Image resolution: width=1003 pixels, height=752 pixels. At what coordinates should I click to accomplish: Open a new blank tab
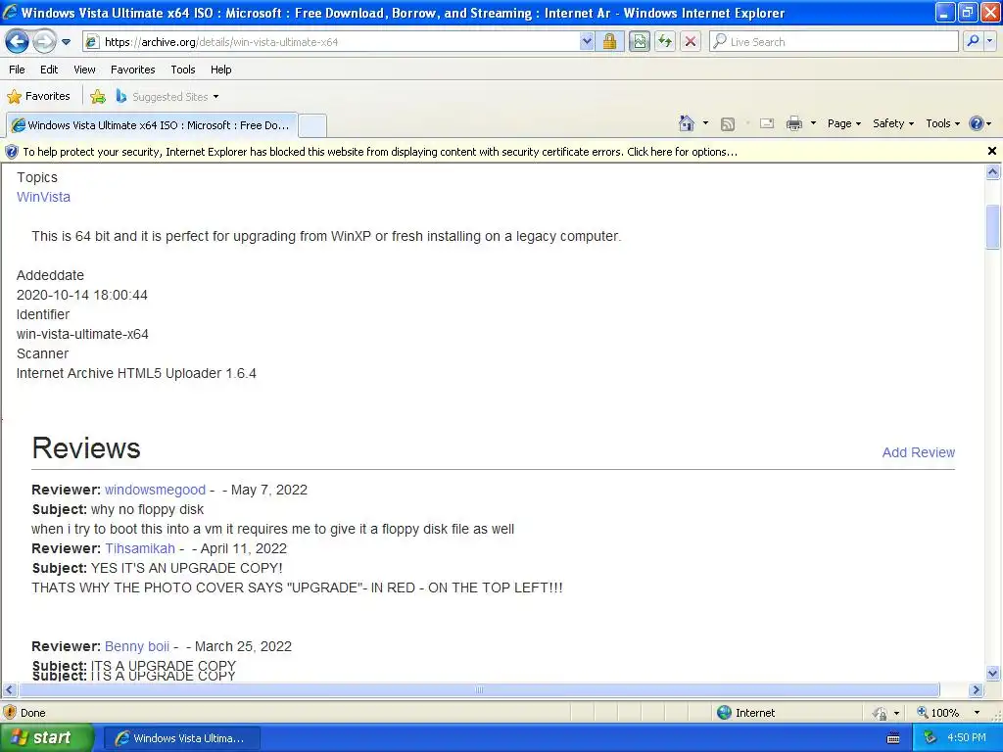(312, 125)
